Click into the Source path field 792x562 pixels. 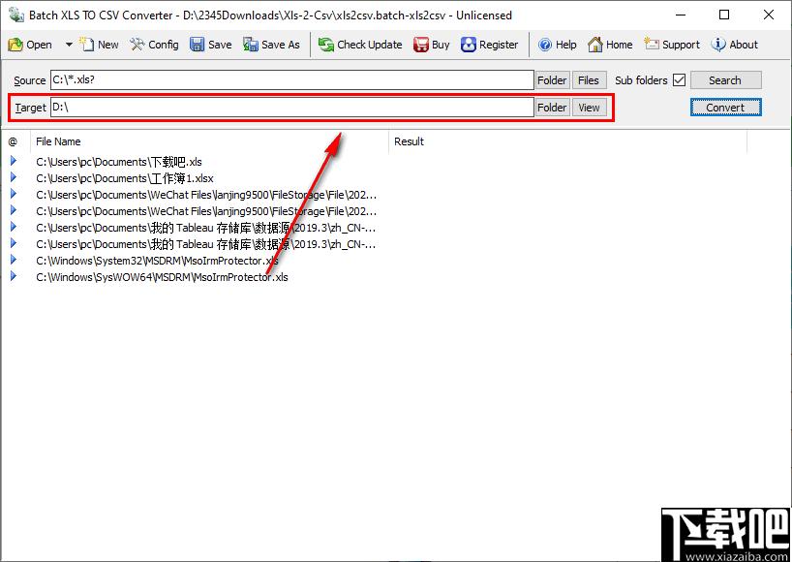292,79
